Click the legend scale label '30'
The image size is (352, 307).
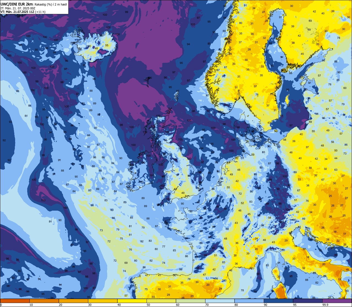[90, 305]
